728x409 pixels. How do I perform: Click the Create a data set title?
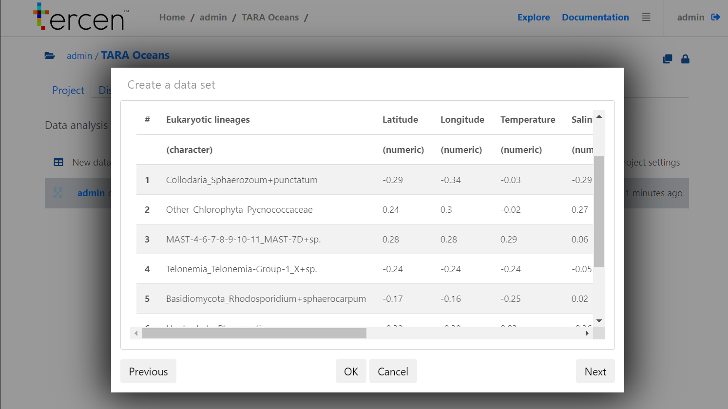point(171,85)
